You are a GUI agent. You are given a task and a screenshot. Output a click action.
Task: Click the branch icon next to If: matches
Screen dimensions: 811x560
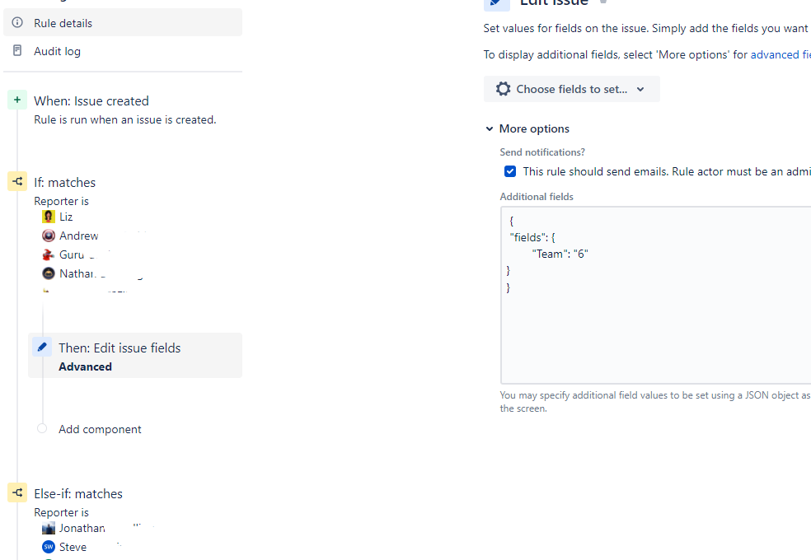pyautogui.click(x=17, y=180)
